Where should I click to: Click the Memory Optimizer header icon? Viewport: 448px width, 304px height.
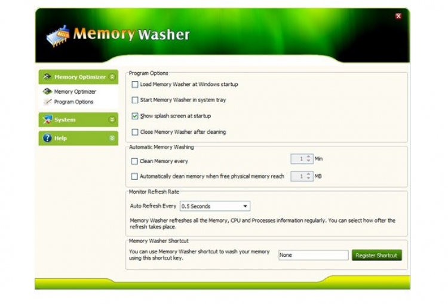click(x=47, y=76)
